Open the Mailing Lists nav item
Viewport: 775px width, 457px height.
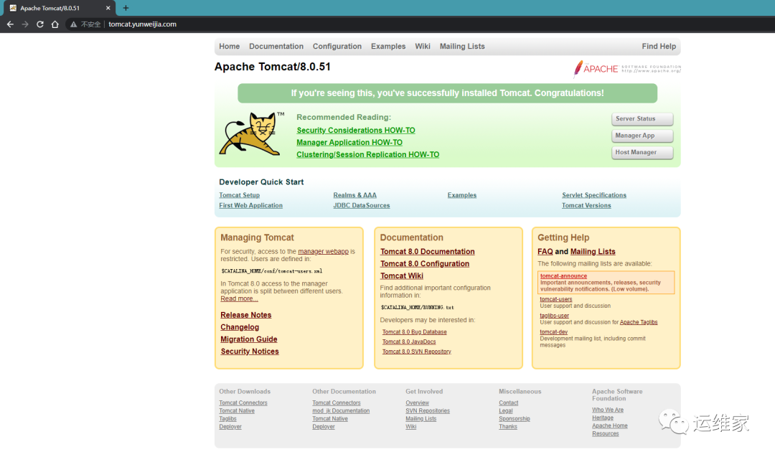[x=462, y=47]
